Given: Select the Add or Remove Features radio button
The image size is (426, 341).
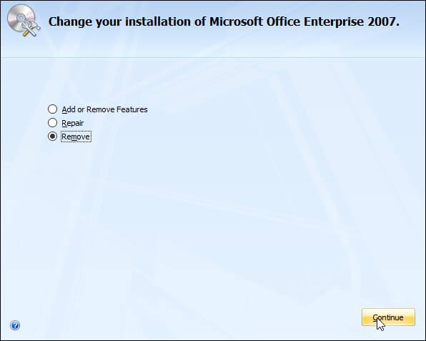Looking at the screenshot, I should (52, 109).
